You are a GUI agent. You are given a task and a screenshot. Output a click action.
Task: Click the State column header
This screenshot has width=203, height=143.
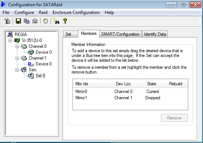(x=153, y=84)
